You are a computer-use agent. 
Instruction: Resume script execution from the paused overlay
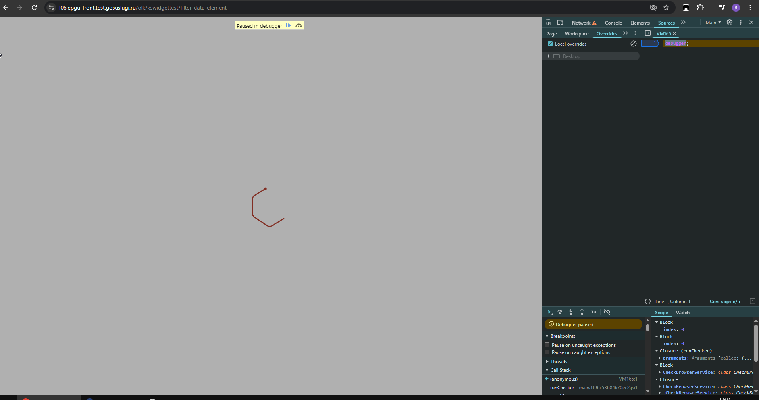(289, 26)
